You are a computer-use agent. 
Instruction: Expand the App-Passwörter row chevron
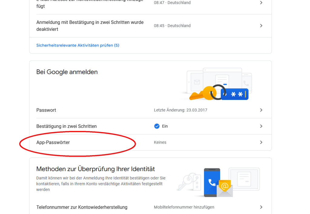261,142
